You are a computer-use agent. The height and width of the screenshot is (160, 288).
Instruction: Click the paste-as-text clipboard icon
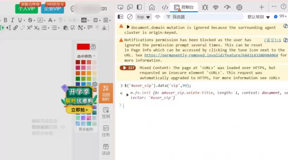[66, 28]
